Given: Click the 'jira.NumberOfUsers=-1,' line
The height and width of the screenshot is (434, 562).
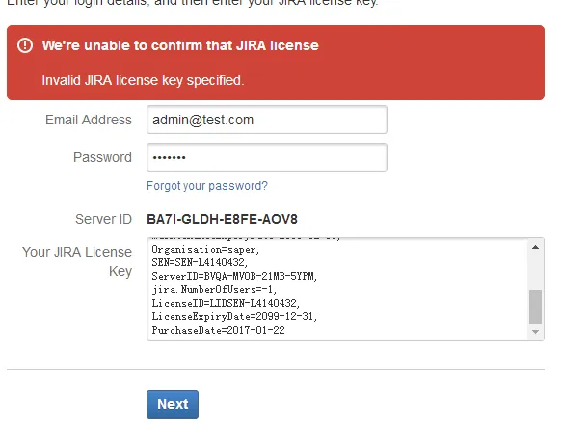Looking at the screenshot, I should point(214,289).
